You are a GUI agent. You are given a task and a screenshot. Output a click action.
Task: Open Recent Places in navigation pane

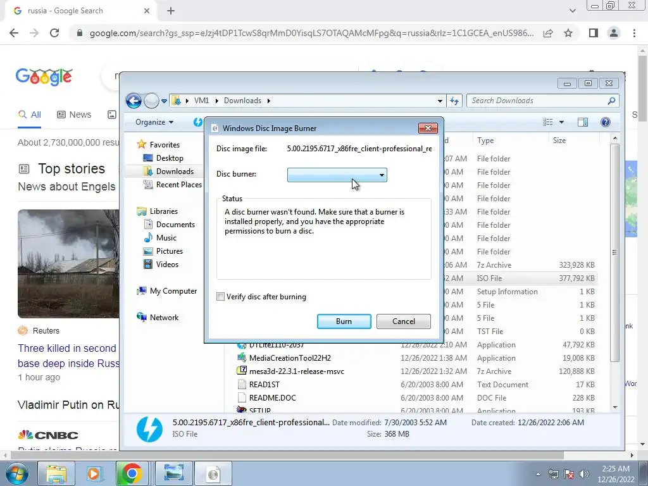point(179,185)
